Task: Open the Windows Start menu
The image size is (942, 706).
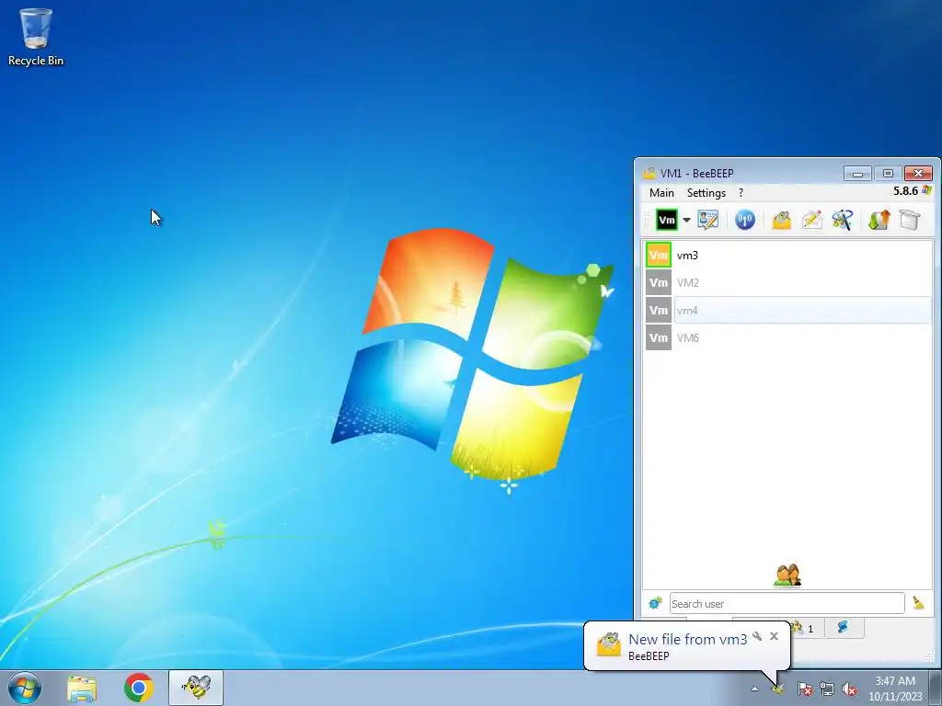Action: tap(25, 688)
